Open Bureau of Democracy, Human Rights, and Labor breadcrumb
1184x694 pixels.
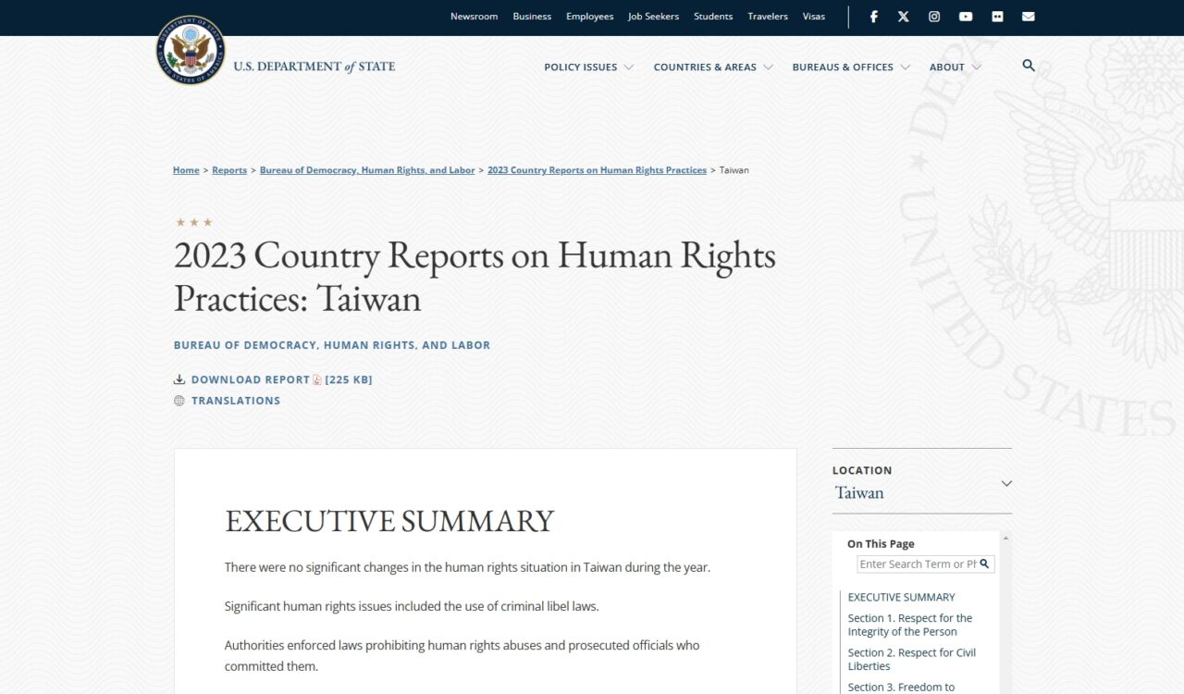[367, 170]
